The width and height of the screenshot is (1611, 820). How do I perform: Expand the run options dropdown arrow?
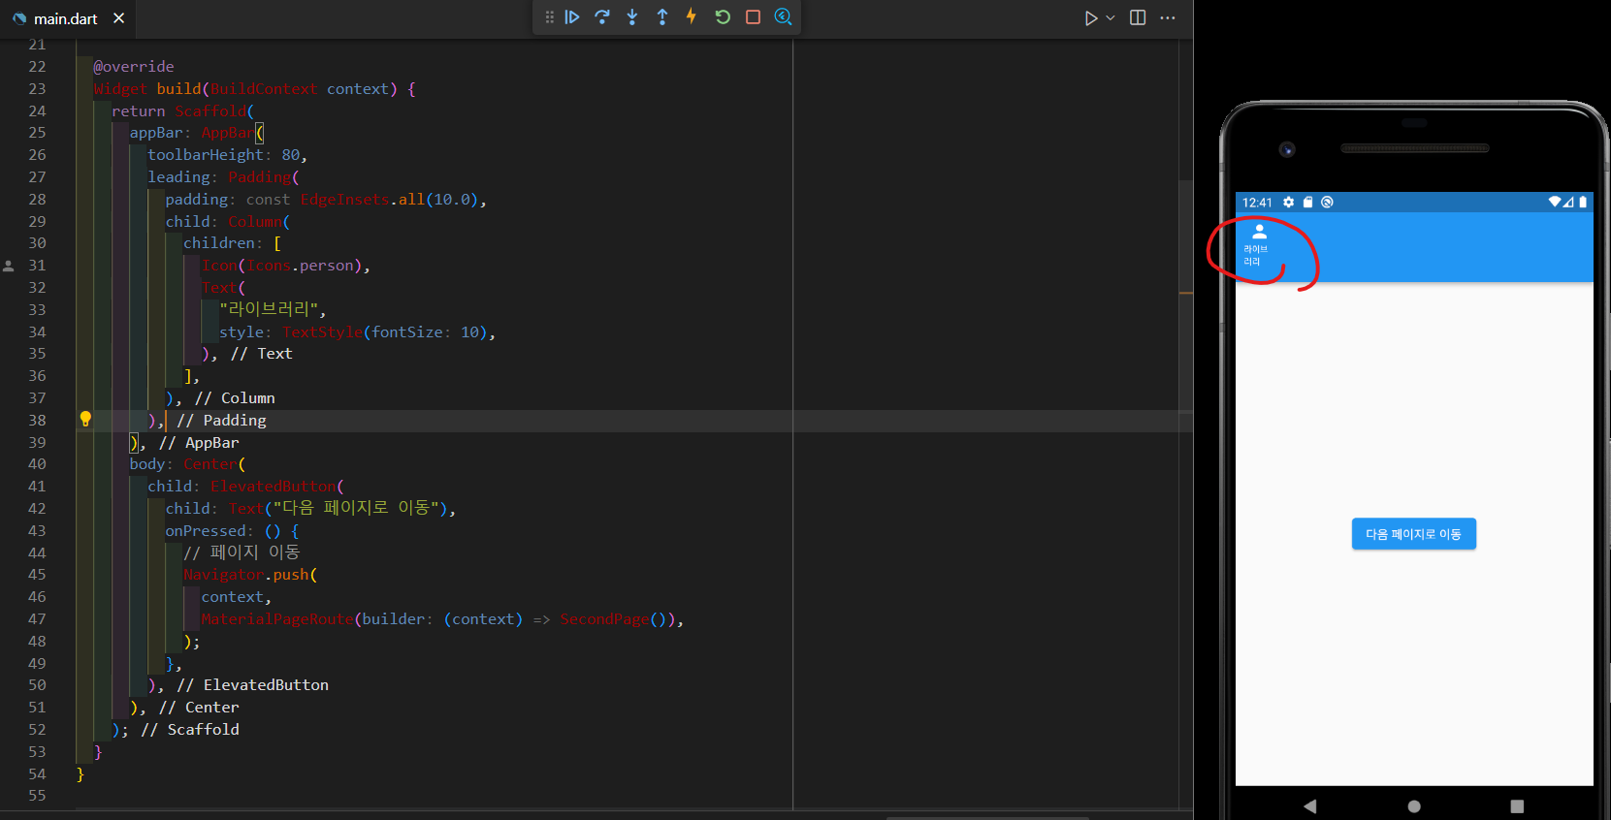pos(1111,18)
